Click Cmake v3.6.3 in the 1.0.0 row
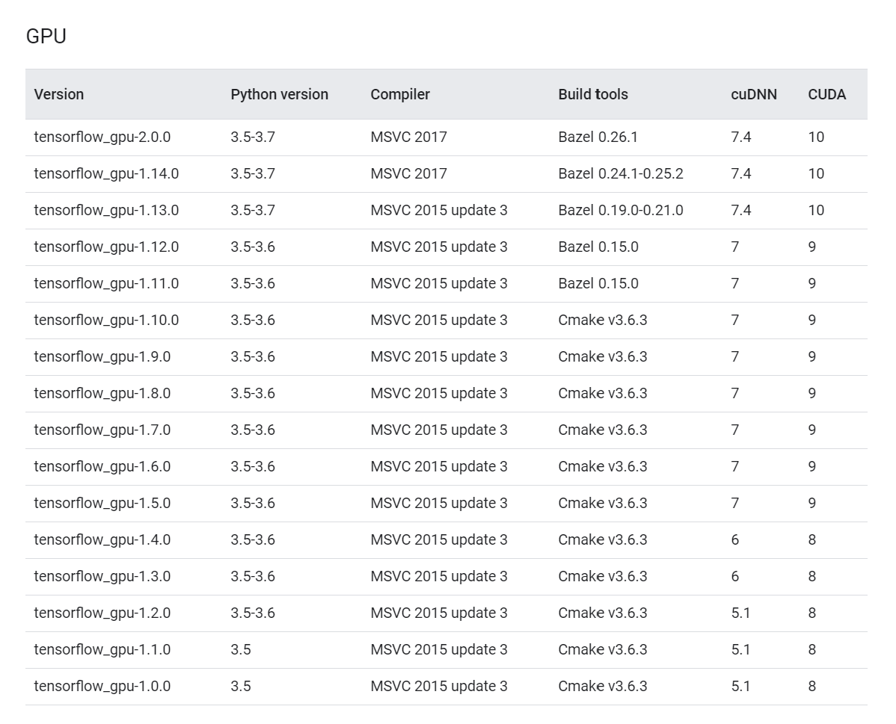Viewport: 896px width, 724px height. (603, 686)
